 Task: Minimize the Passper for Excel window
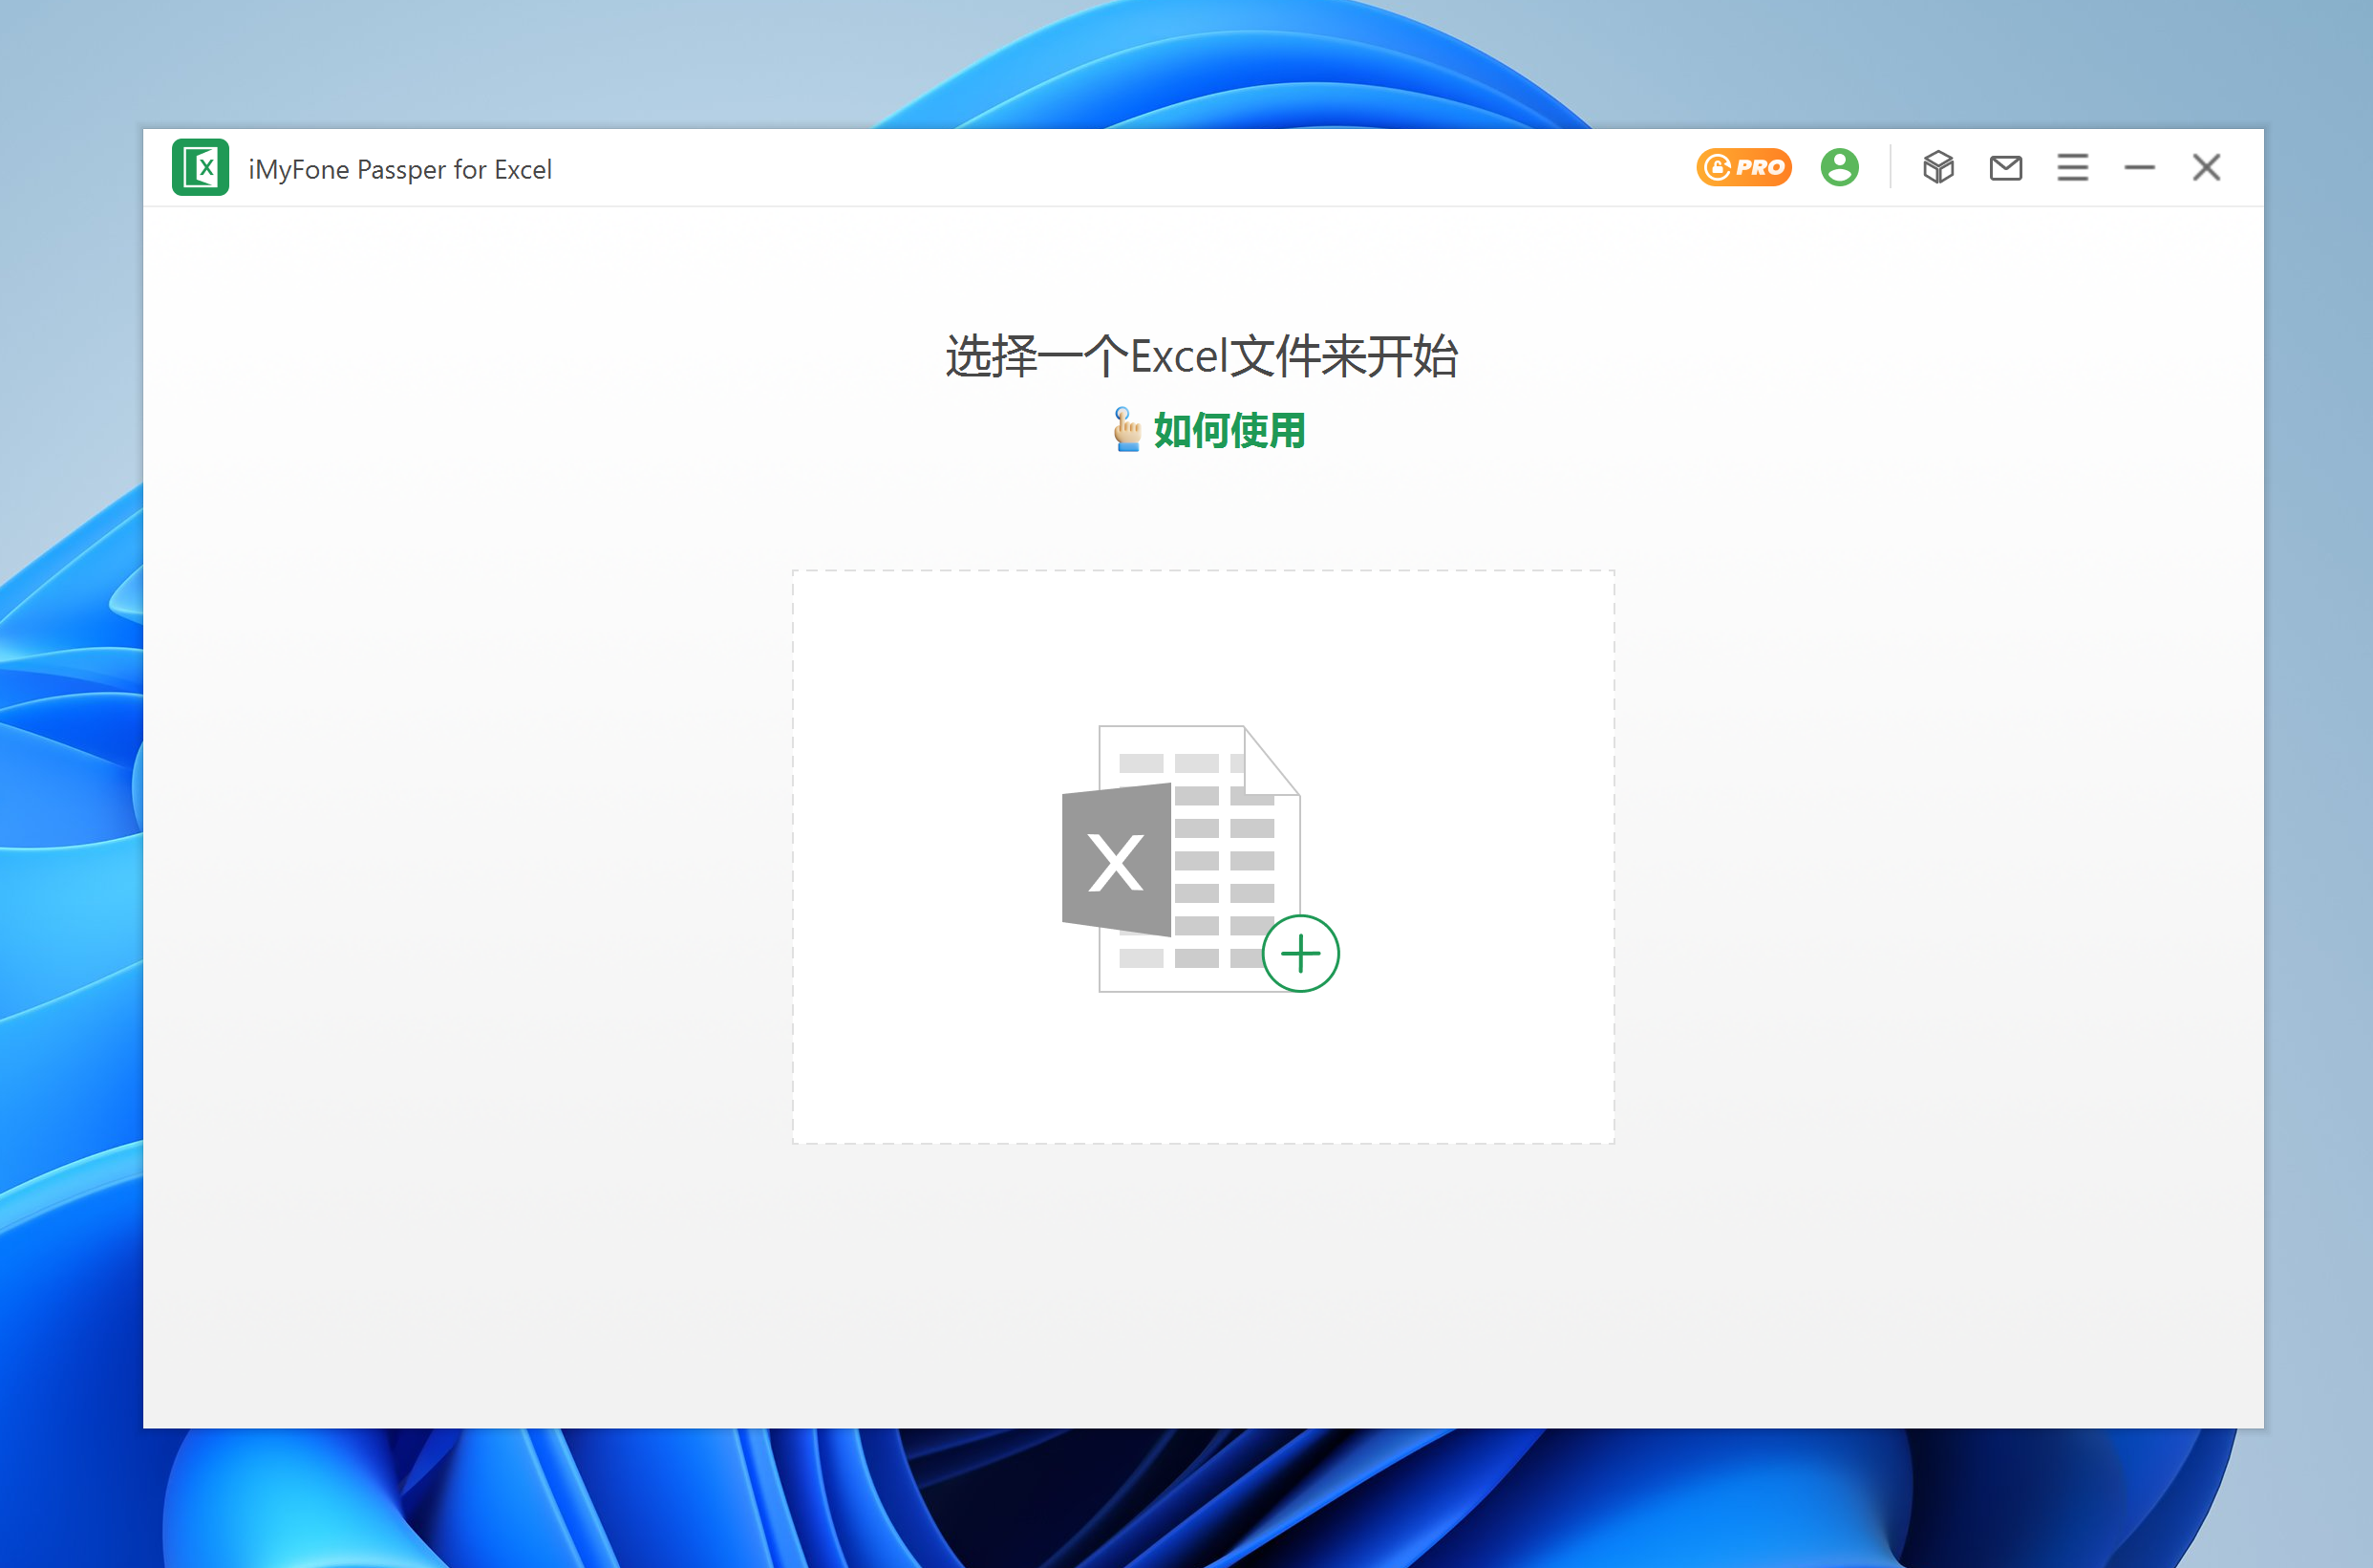tap(2139, 168)
